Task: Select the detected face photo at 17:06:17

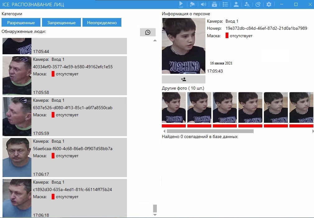Action: click(x=17, y=157)
